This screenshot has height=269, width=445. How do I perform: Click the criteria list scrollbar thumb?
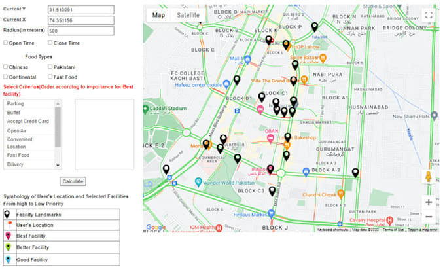(x=58, y=127)
